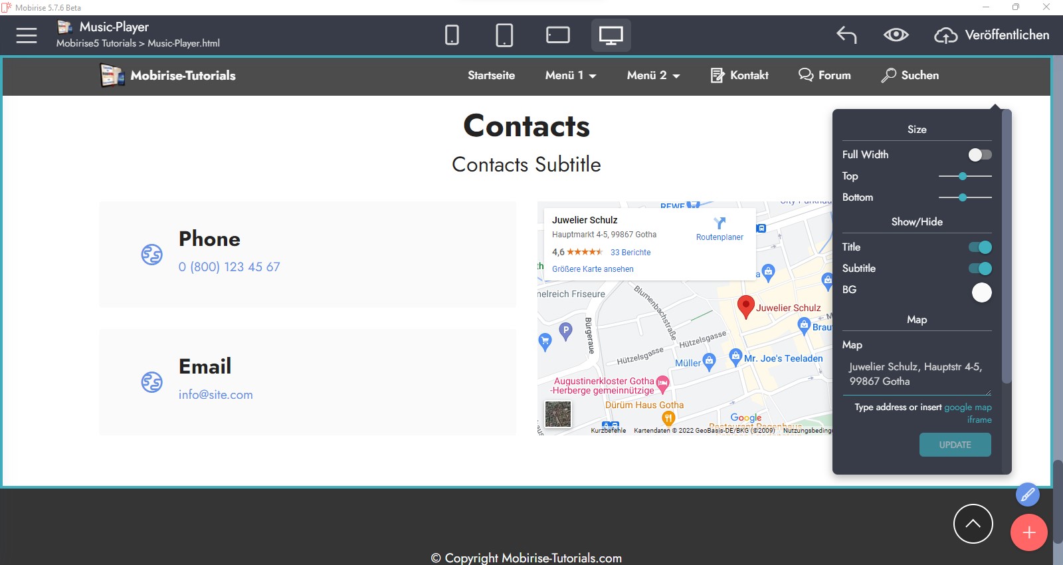Open the BG color swatch
Viewport: 1063px width, 565px height.
[x=981, y=292]
